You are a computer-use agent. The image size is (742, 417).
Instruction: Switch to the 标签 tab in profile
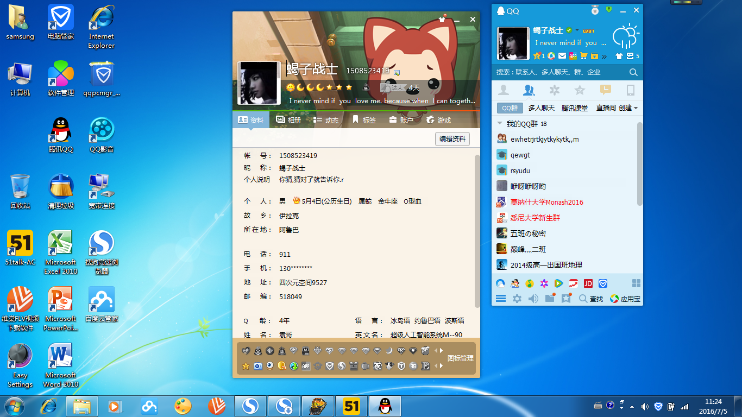click(364, 120)
